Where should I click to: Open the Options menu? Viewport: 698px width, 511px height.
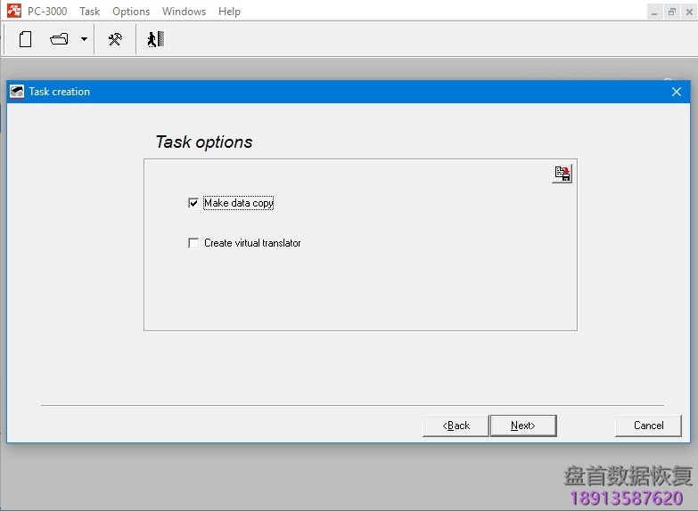[x=131, y=12]
